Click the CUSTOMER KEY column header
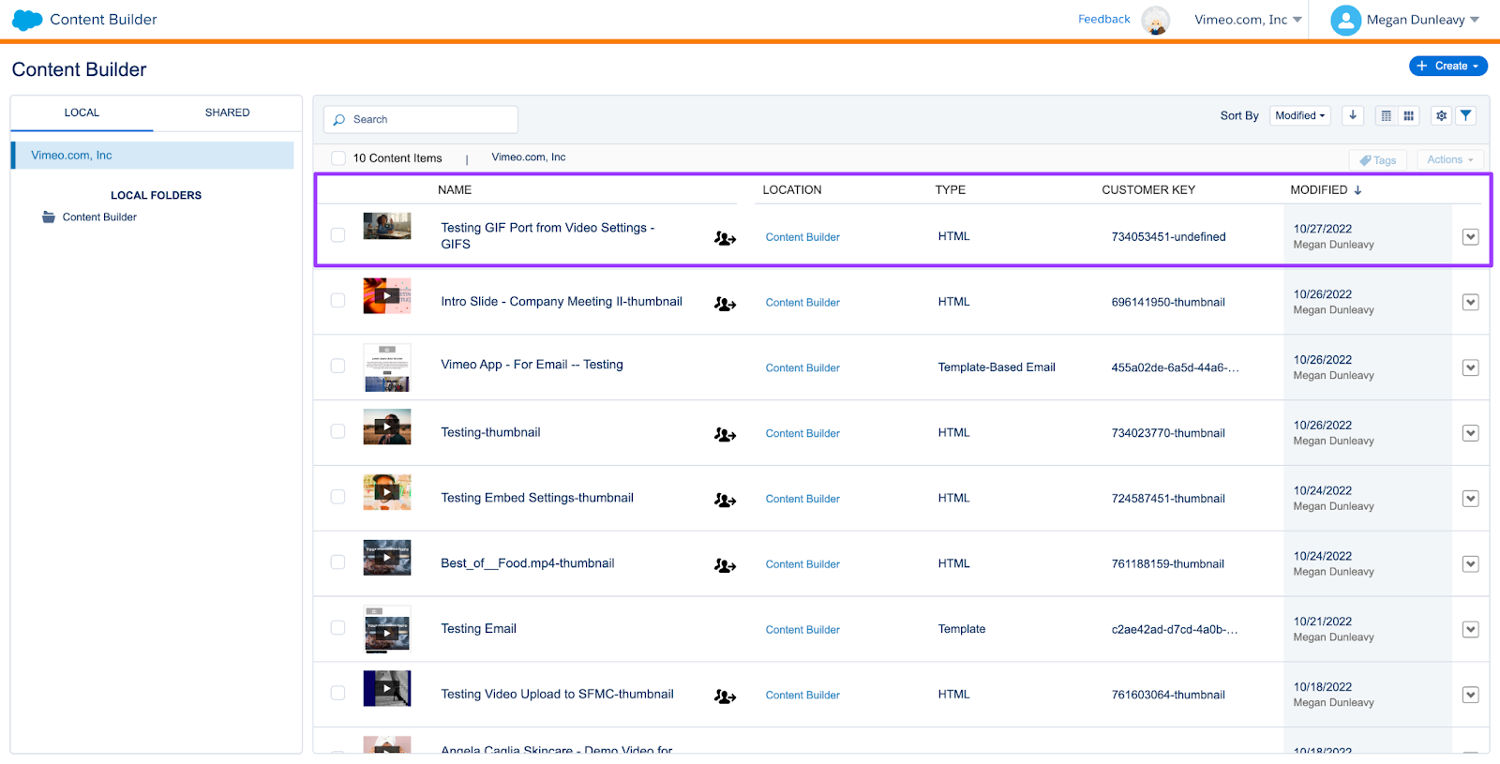 pyautogui.click(x=1148, y=190)
